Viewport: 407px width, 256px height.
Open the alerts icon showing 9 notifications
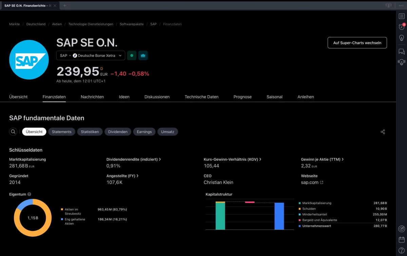click(402, 27)
